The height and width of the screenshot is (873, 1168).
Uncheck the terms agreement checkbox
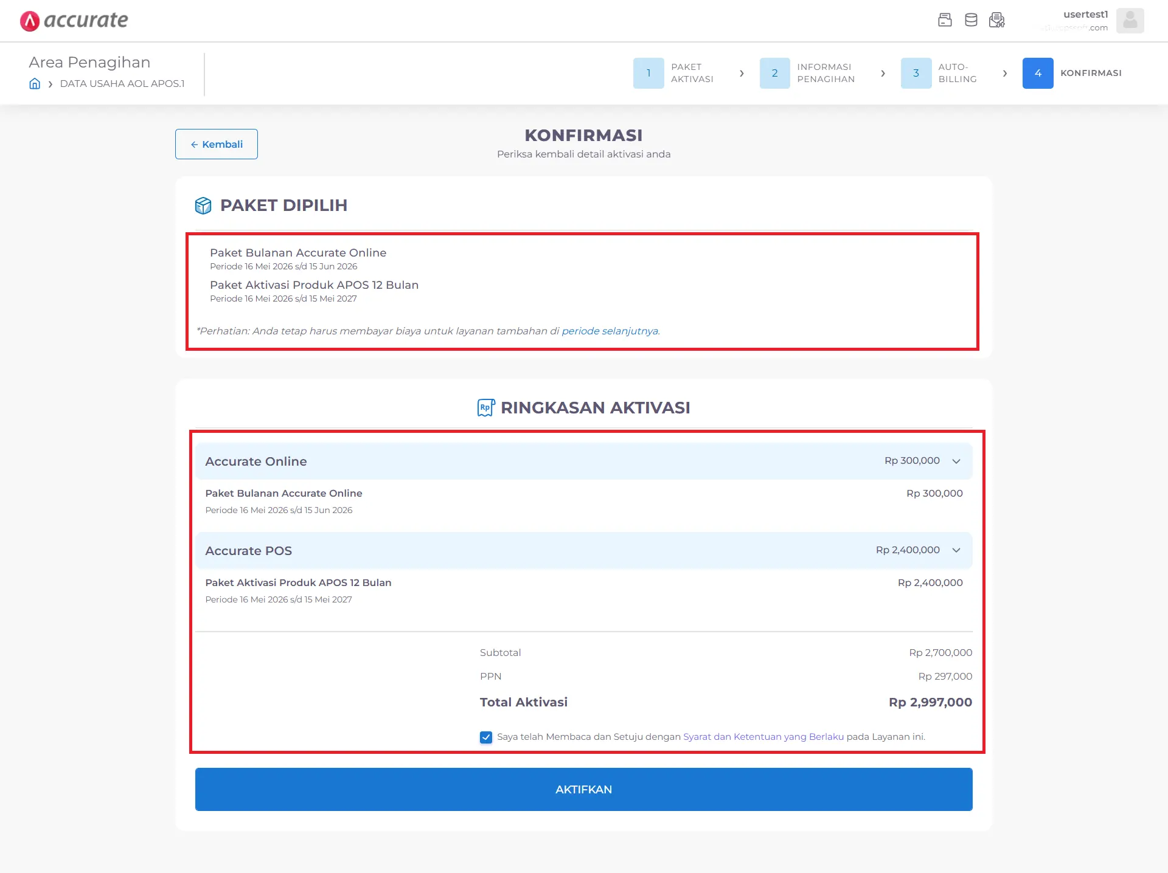tap(486, 737)
